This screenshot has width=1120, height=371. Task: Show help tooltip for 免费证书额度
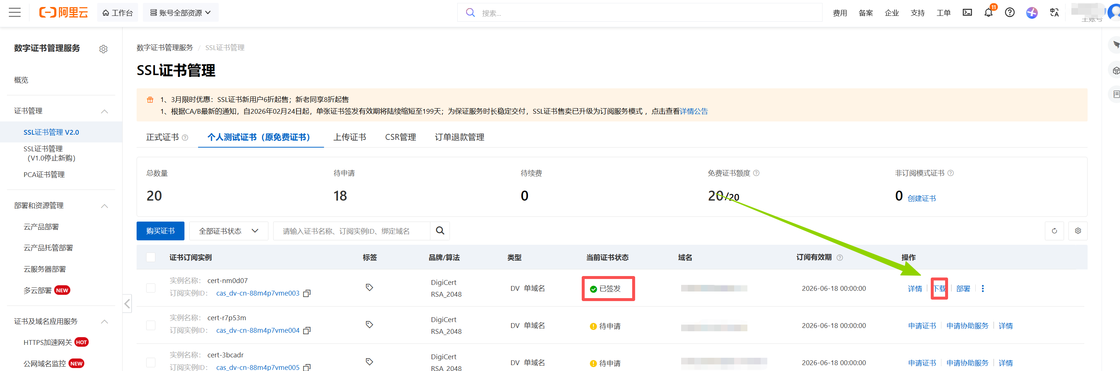[756, 173]
